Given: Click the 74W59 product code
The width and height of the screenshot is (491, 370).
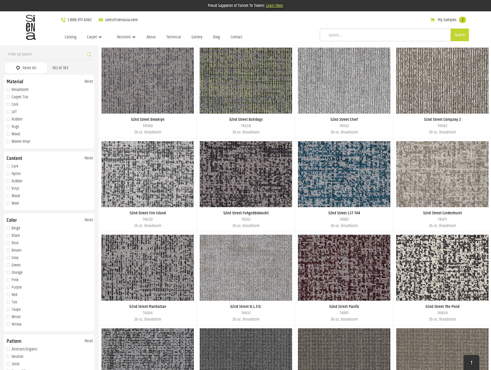Looking at the screenshot, I should 442,313.
